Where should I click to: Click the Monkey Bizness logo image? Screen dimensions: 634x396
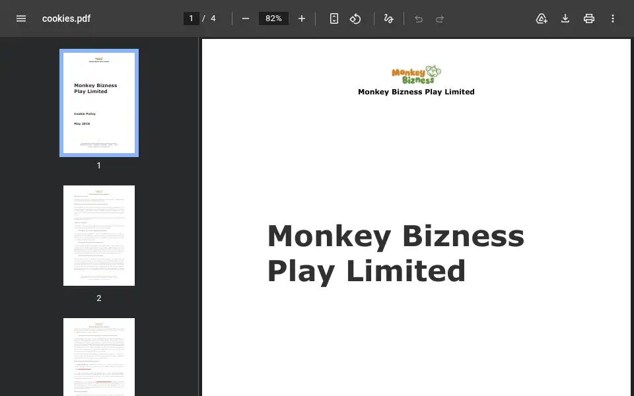417,75
